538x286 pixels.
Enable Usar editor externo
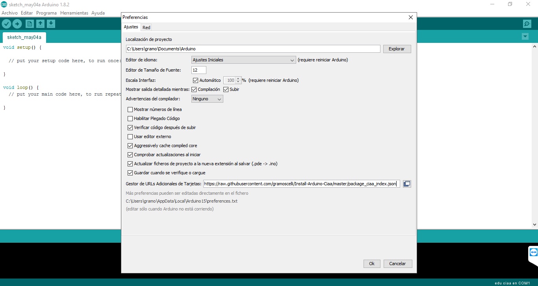(x=130, y=137)
